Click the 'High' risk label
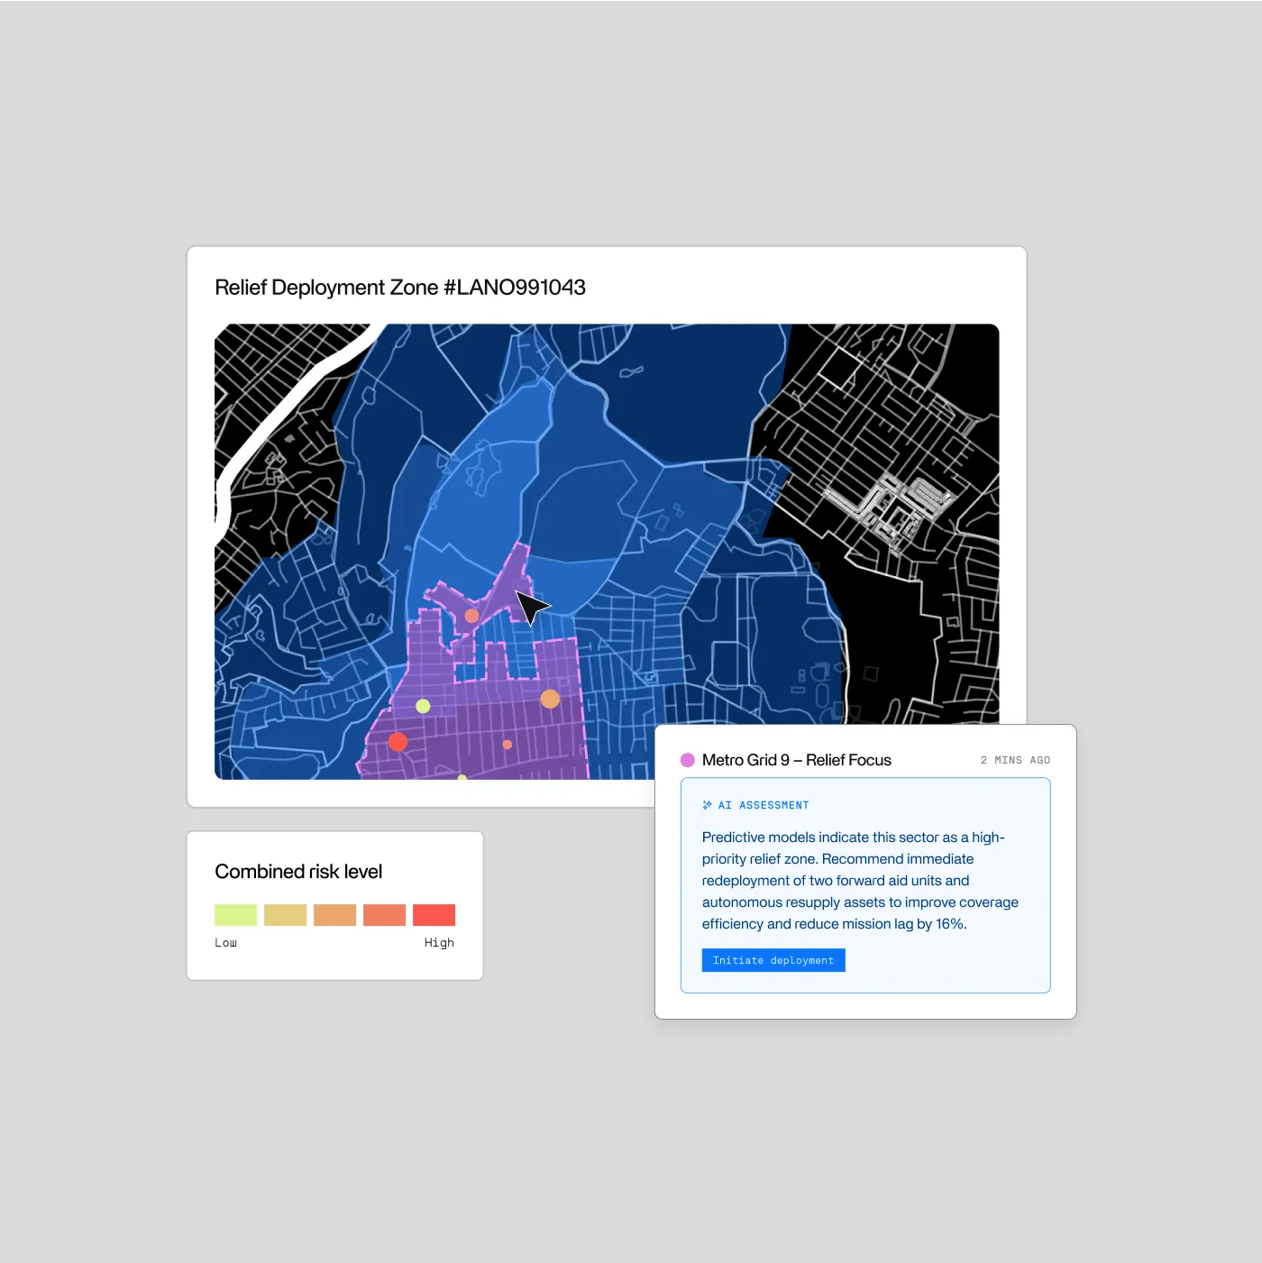The height and width of the screenshot is (1263, 1262). pyautogui.click(x=439, y=943)
